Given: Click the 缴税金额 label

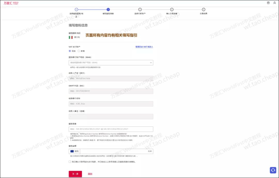Looking at the screenshot, I should pos(72,146).
